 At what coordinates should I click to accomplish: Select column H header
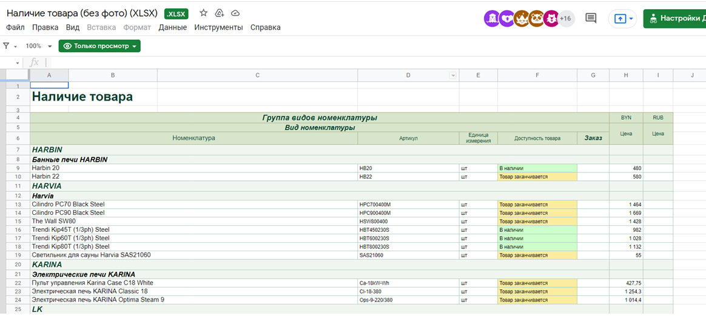click(626, 76)
